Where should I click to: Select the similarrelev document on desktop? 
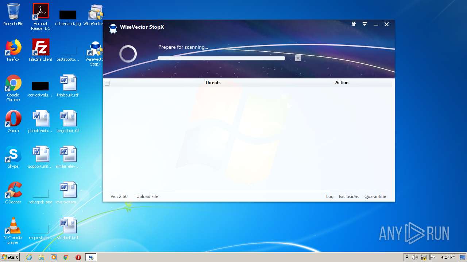pyautogui.click(x=68, y=158)
